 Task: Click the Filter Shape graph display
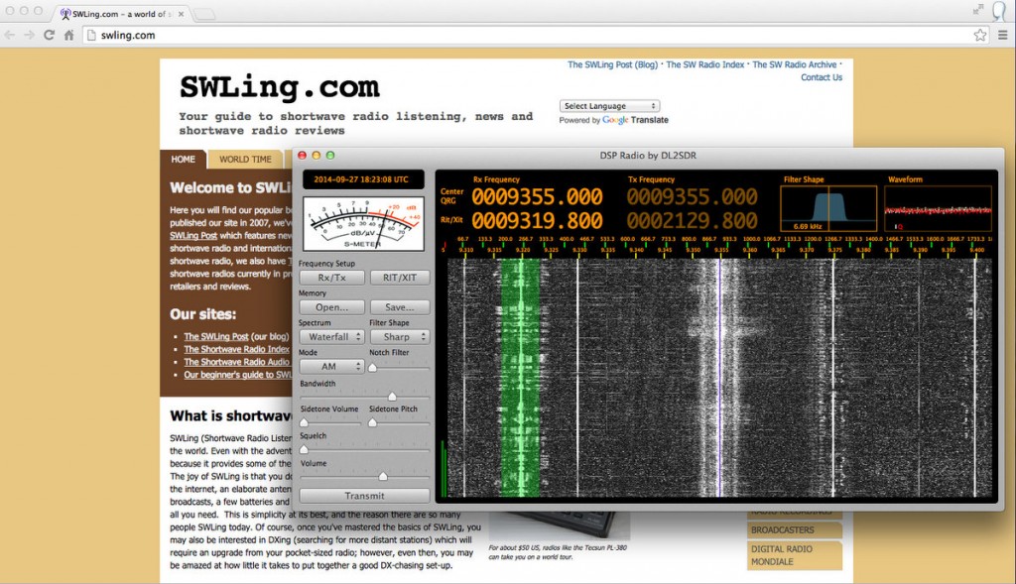click(828, 208)
